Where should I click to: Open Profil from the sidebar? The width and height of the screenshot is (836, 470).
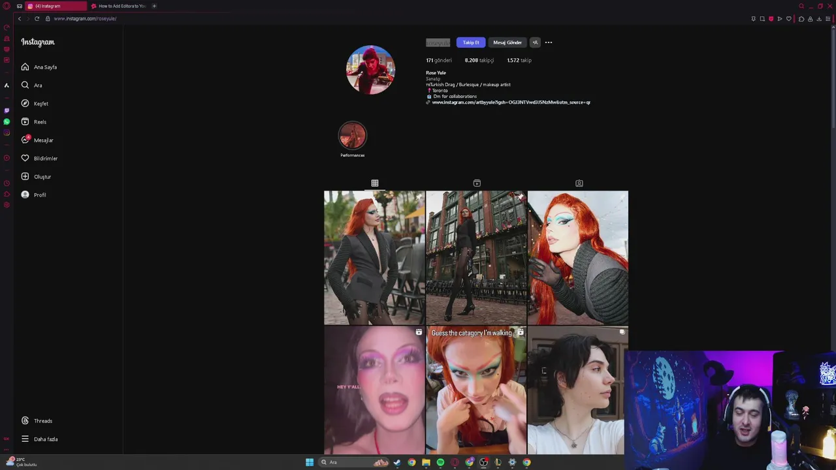coord(33,195)
